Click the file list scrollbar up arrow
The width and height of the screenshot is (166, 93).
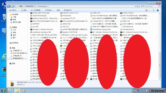pyautogui.click(x=160, y=14)
